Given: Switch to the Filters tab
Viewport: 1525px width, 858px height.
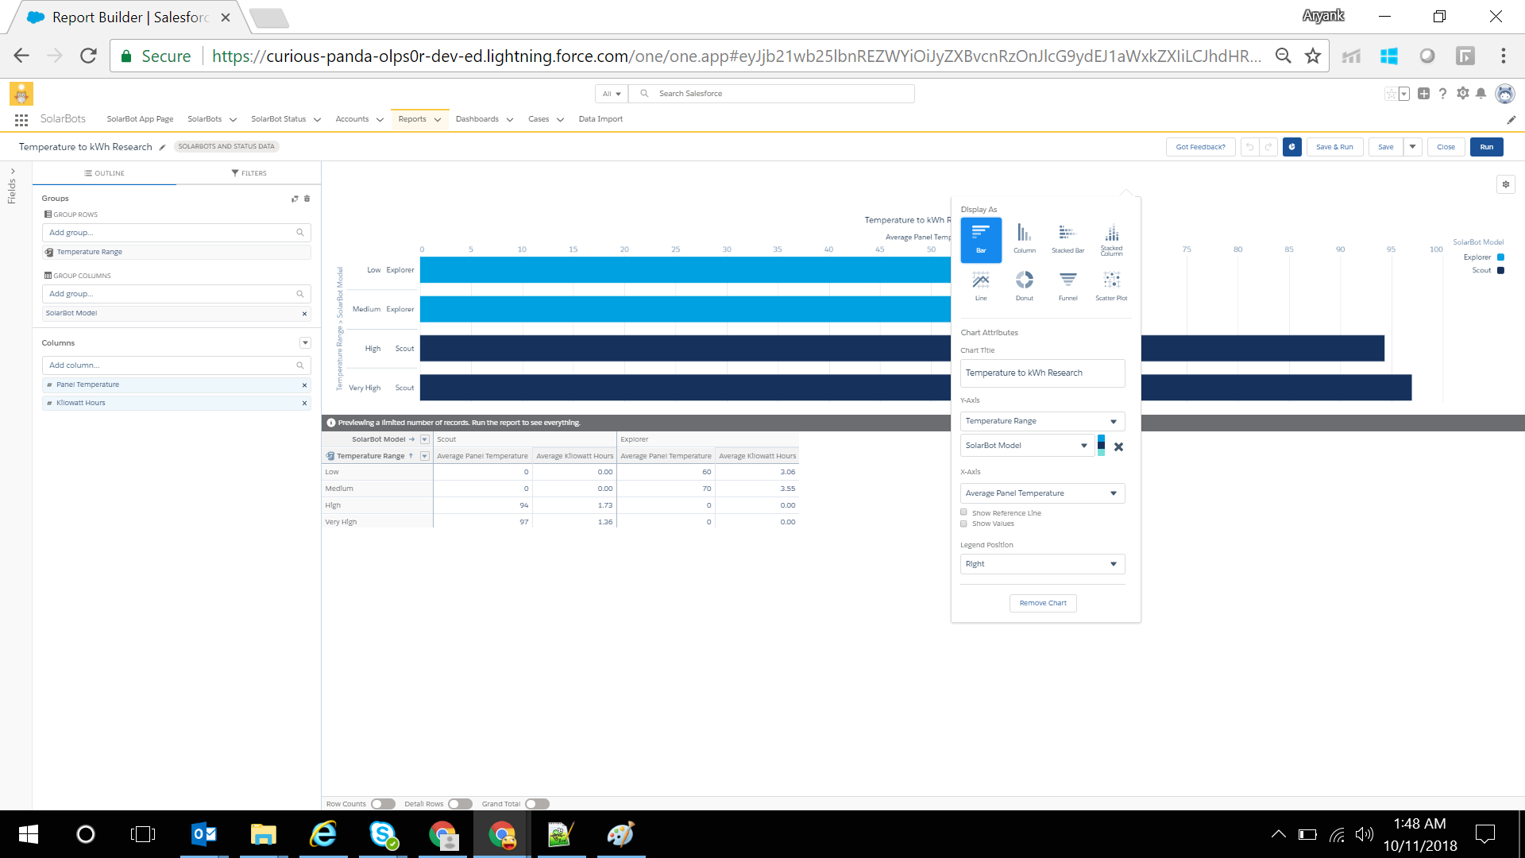Looking at the screenshot, I should pos(249,173).
